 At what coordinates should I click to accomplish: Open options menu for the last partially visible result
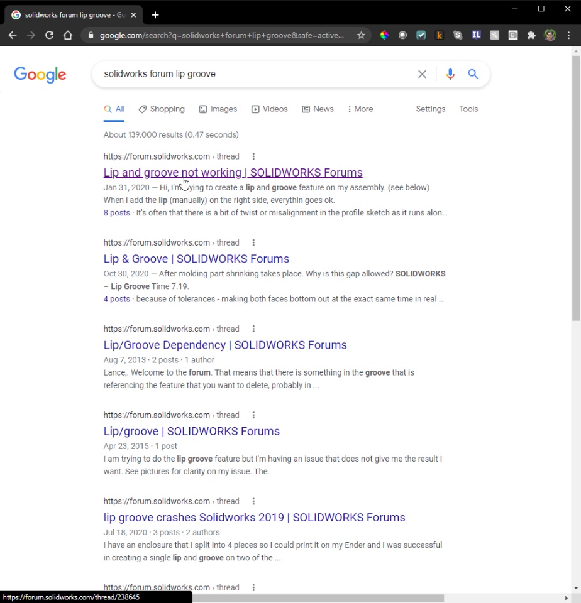coord(253,587)
